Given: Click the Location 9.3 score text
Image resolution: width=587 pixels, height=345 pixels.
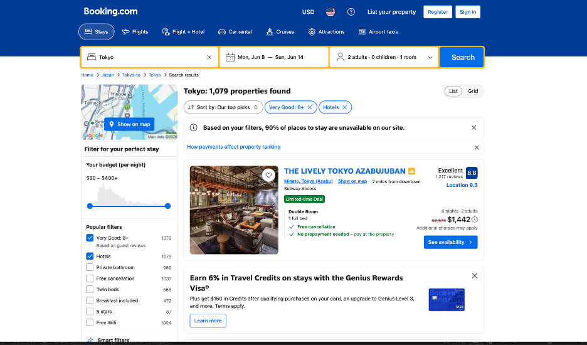Looking at the screenshot, I should (462, 185).
